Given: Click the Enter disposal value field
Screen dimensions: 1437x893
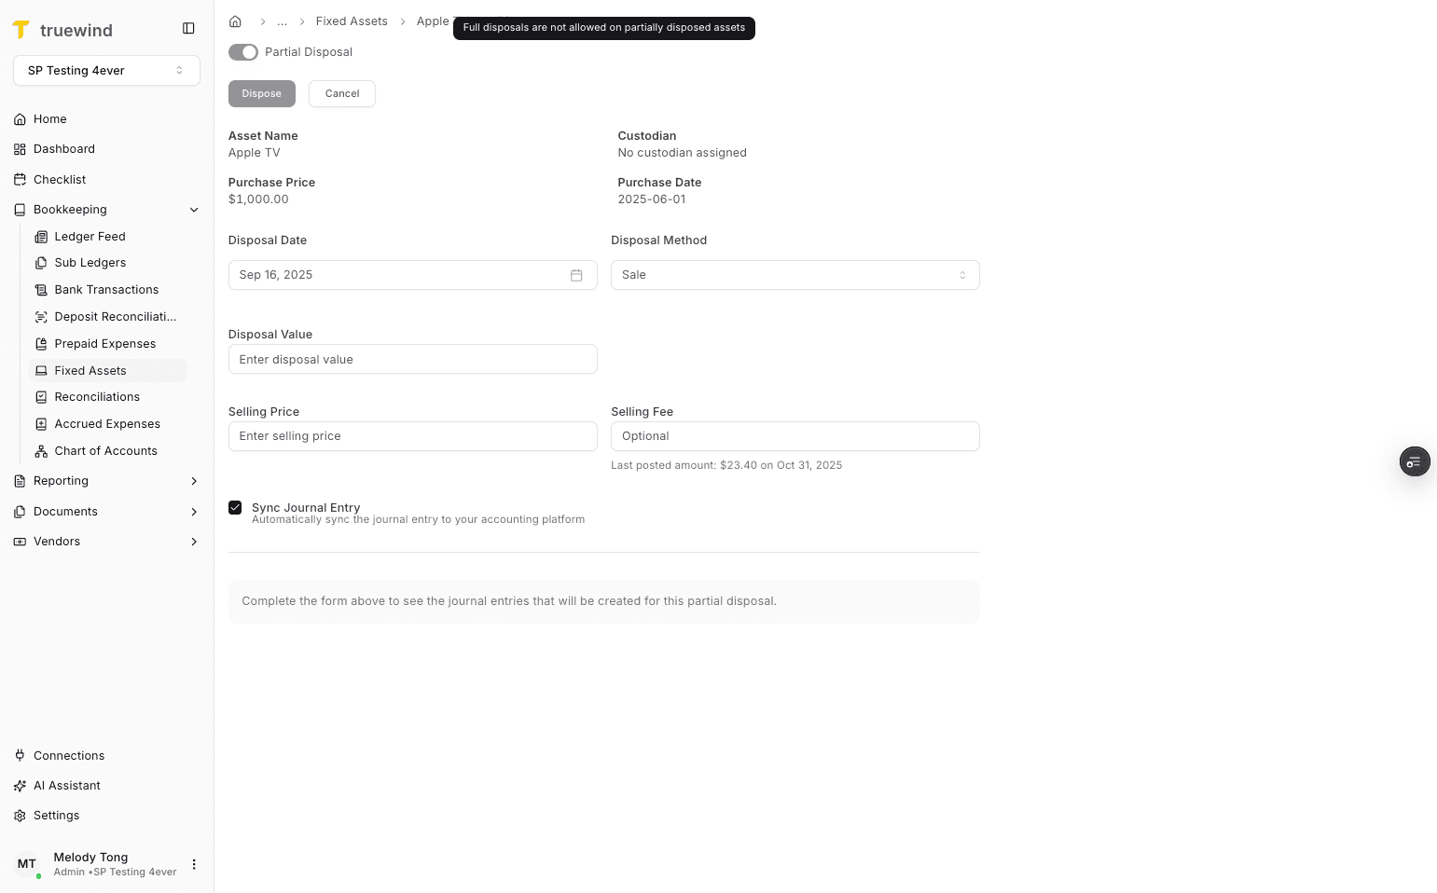Looking at the screenshot, I should pyautogui.click(x=412, y=359).
